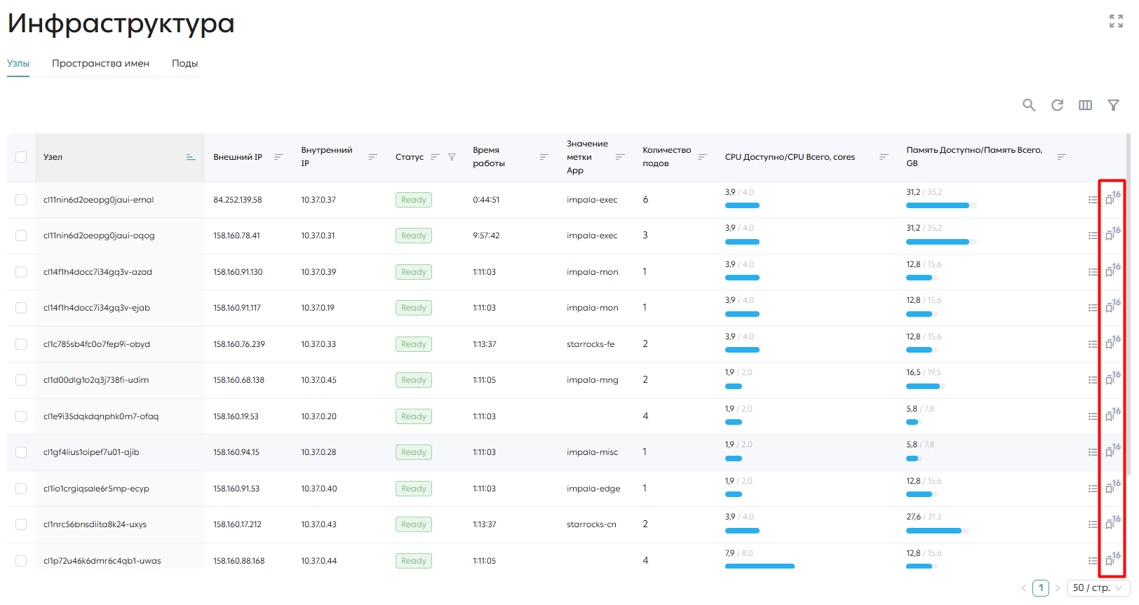The height and width of the screenshot is (605, 1139).
Task: Refresh the nodes table
Action: tap(1057, 105)
